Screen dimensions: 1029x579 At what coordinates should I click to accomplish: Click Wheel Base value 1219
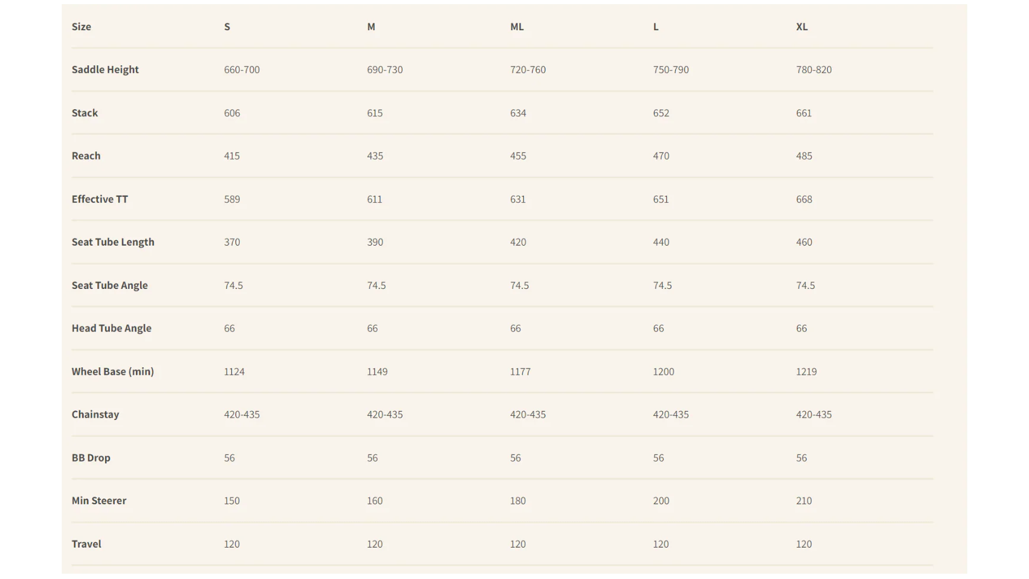pyautogui.click(x=806, y=371)
